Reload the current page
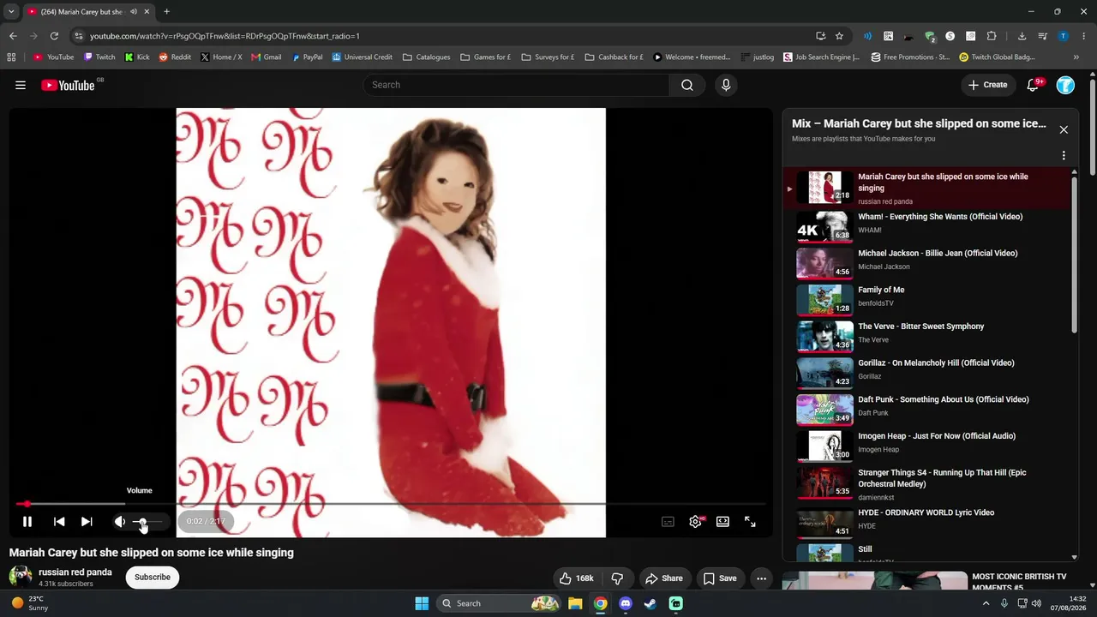The width and height of the screenshot is (1097, 617). pos(54,36)
